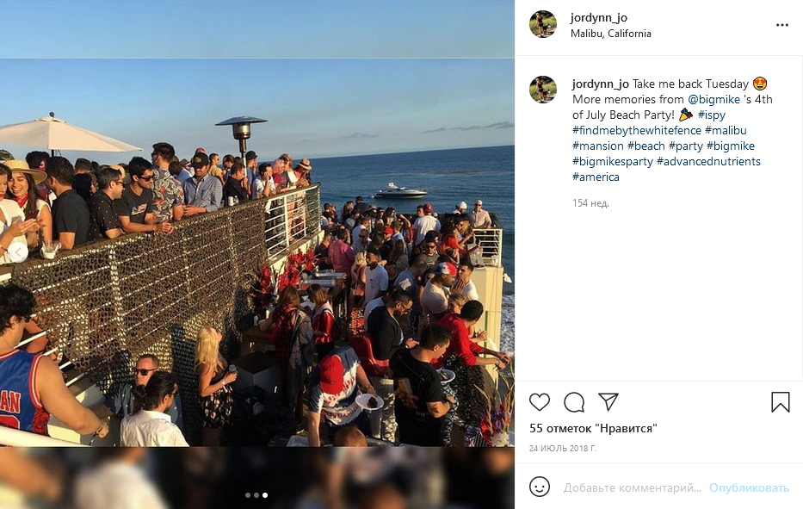803x509 pixels.
Task: Focus the add comment input field
Action: (x=633, y=488)
